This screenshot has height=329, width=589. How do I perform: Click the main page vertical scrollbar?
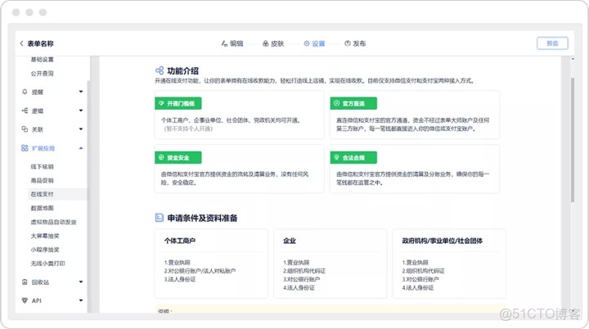[x=573, y=140]
